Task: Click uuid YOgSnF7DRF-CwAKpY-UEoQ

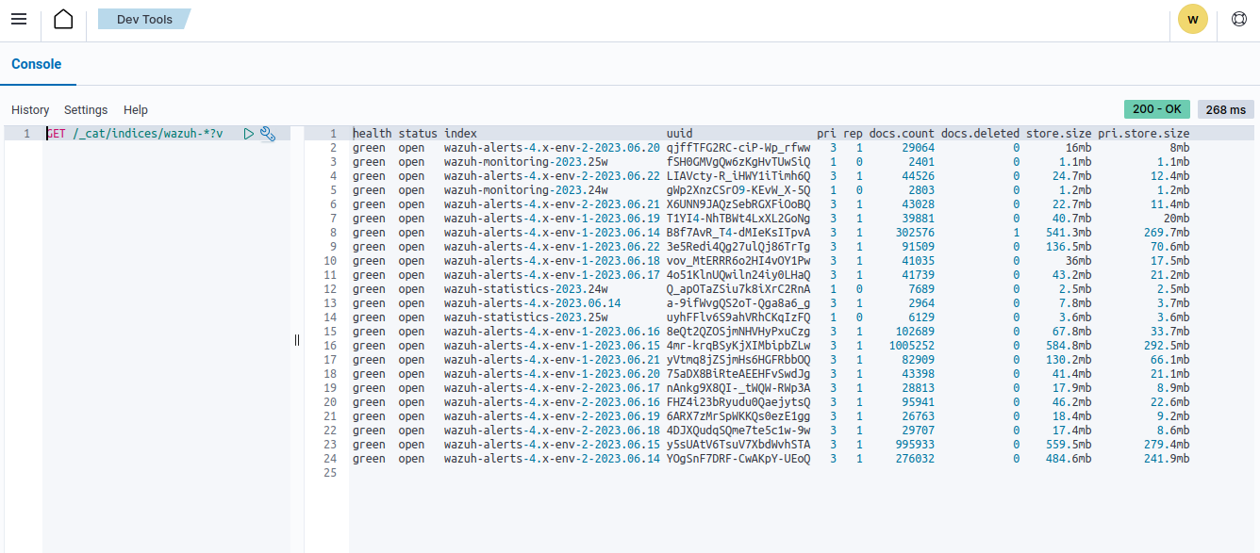Action: (738, 459)
